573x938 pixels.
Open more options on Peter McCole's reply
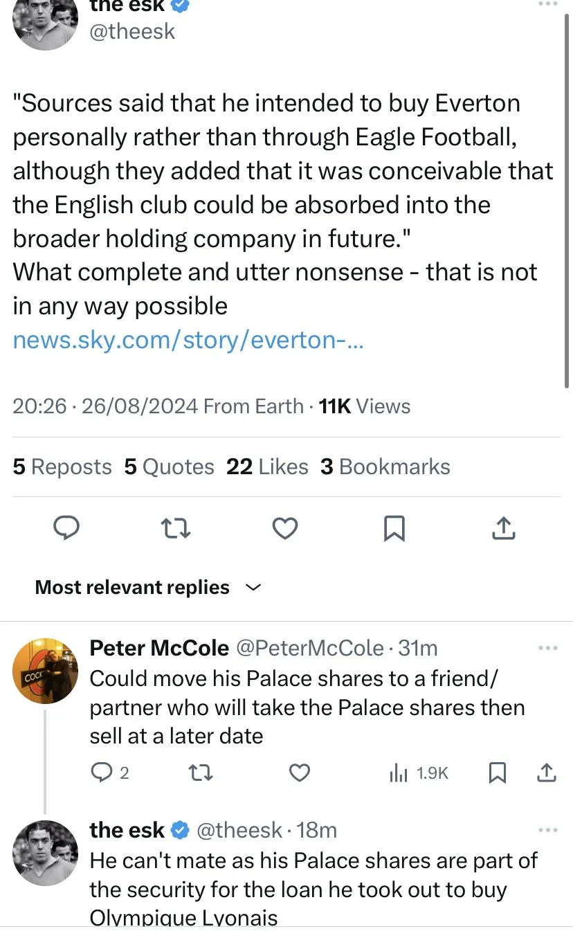click(x=547, y=649)
